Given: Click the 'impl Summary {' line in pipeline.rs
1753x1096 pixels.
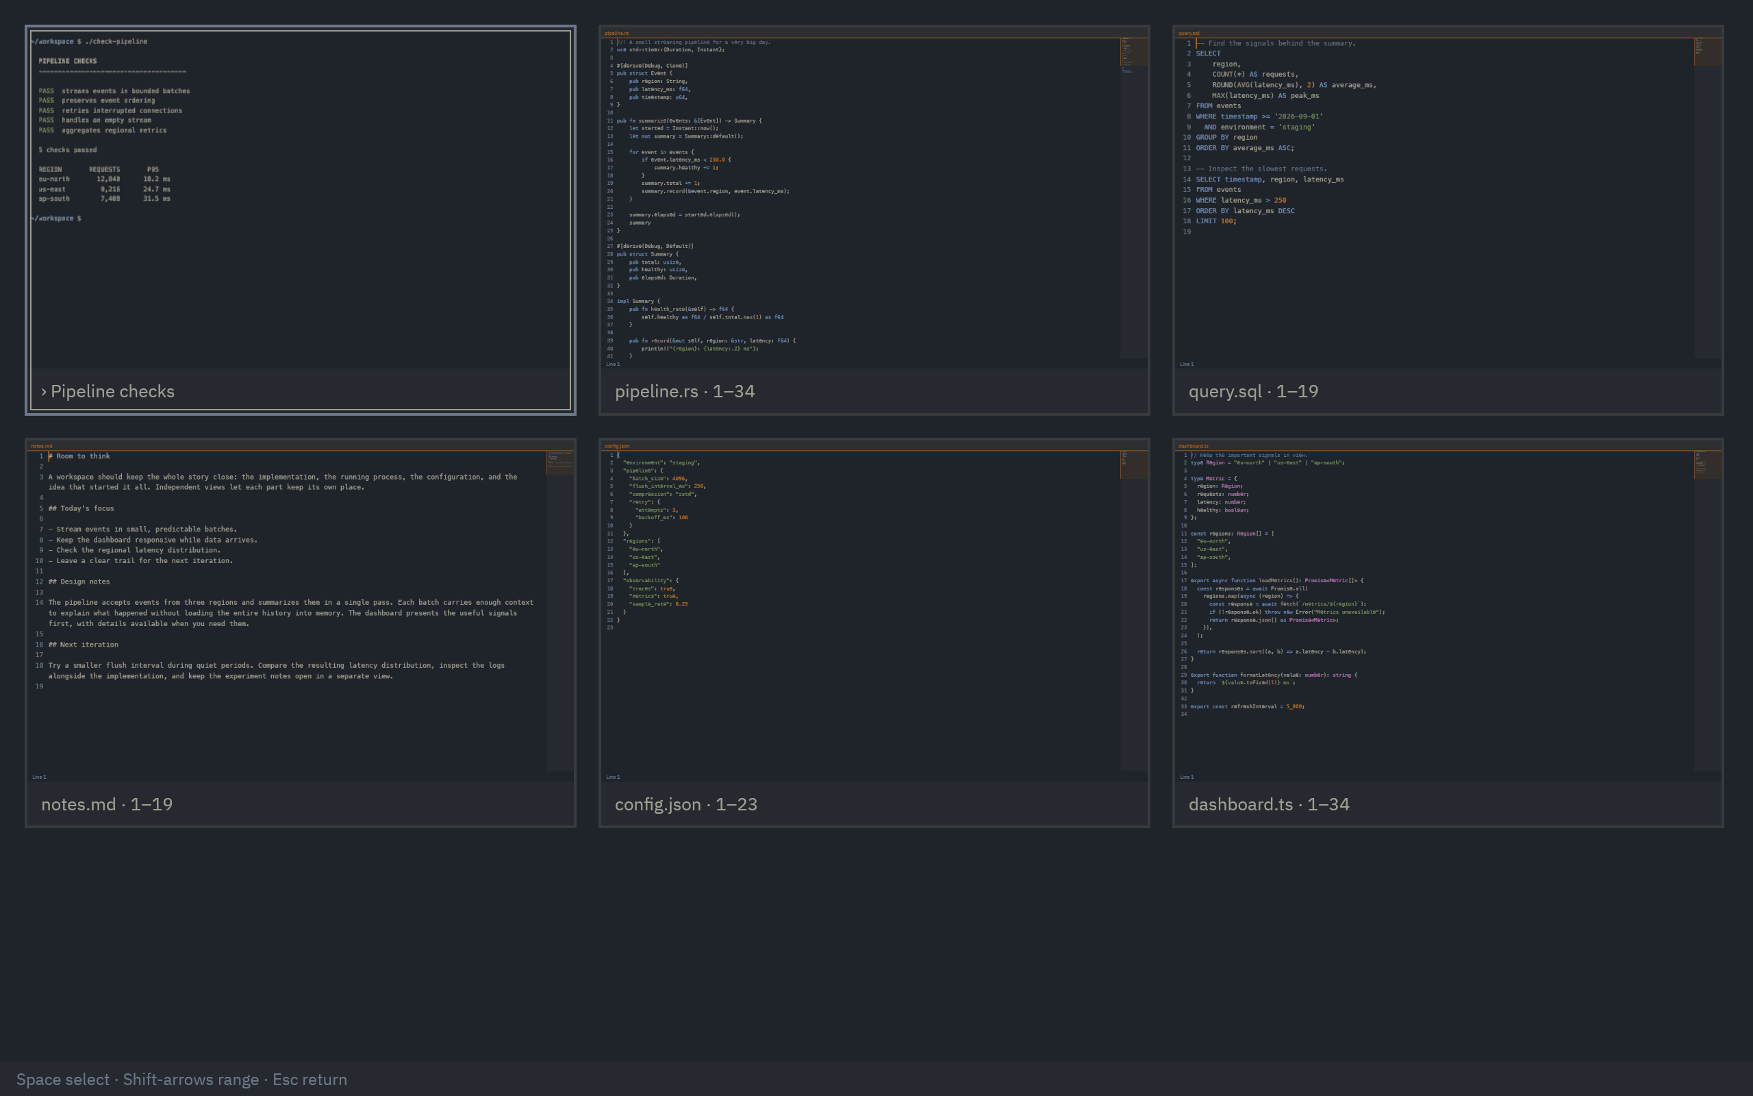Looking at the screenshot, I should pyautogui.click(x=639, y=301).
